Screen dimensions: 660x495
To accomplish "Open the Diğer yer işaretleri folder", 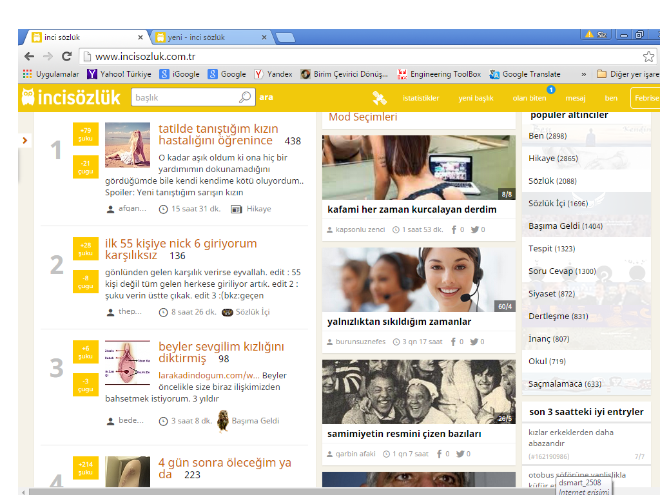I will 628,74.
